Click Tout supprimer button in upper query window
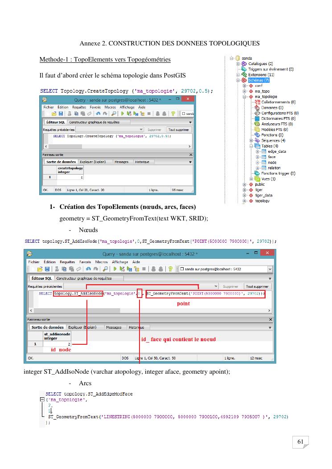332x469 pixels. [x=178, y=130]
